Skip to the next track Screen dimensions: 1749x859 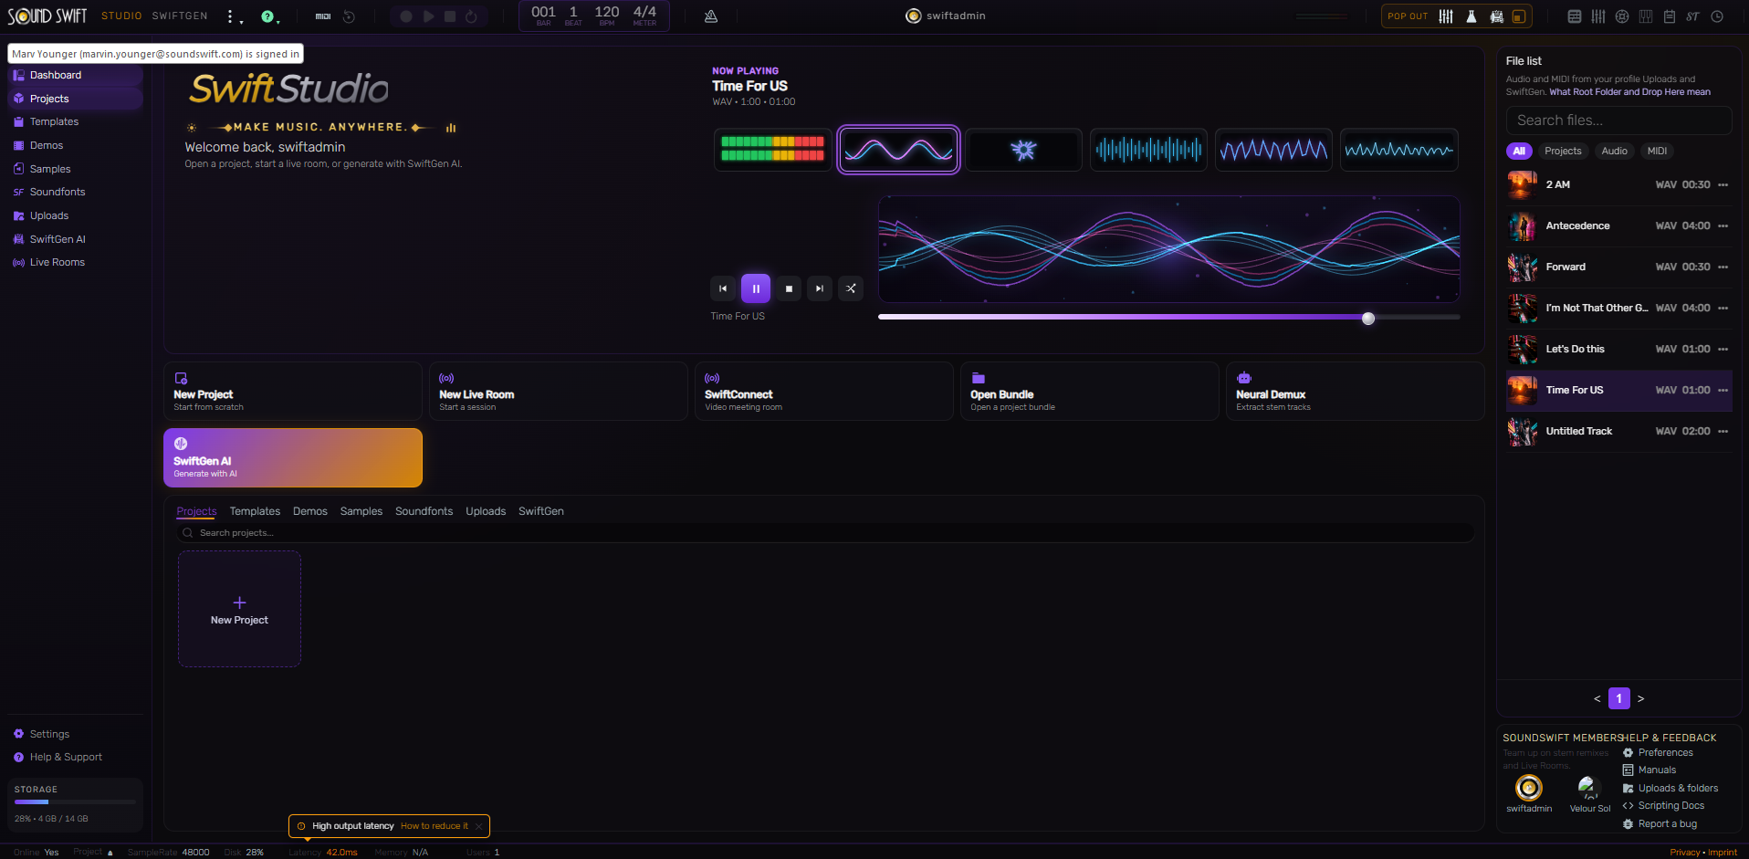820,288
